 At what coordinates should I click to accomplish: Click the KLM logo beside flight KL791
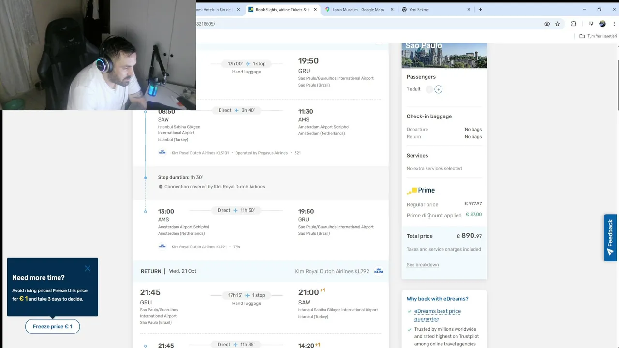[162, 246]
